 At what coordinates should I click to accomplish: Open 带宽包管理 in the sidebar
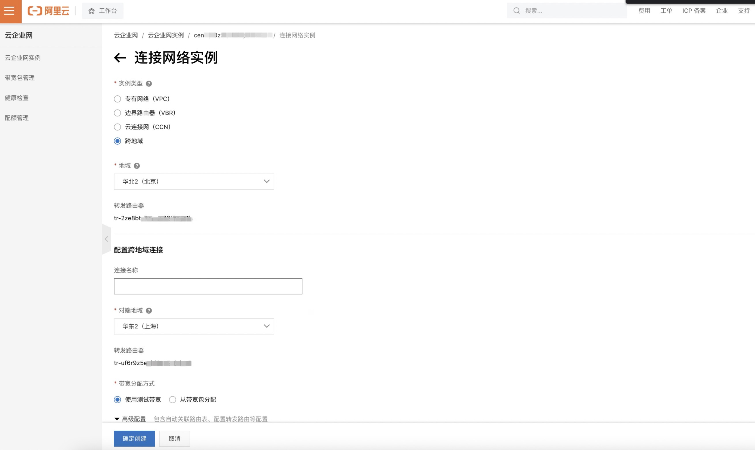click(x=20, y=78)
